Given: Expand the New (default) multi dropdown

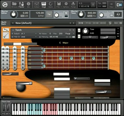Looking at the screenshot, I should 13,23.
